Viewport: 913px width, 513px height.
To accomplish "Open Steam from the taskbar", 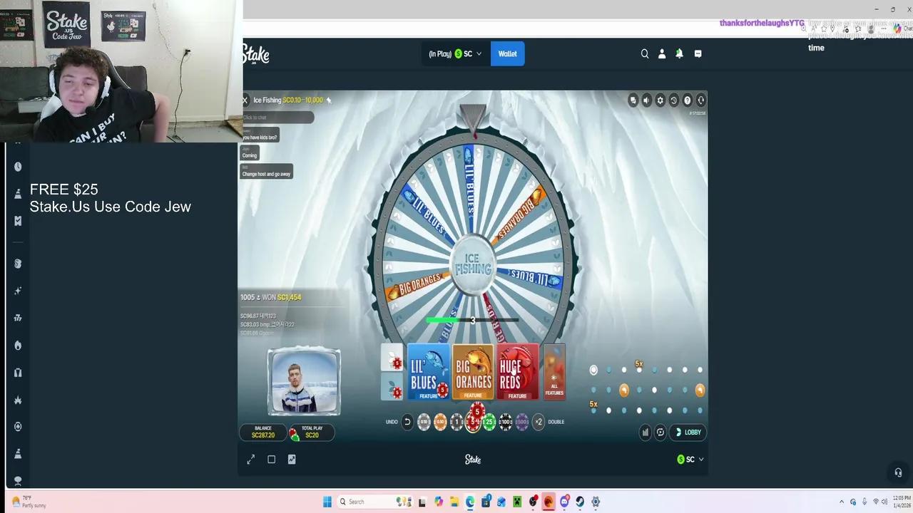I will point(580,502).
